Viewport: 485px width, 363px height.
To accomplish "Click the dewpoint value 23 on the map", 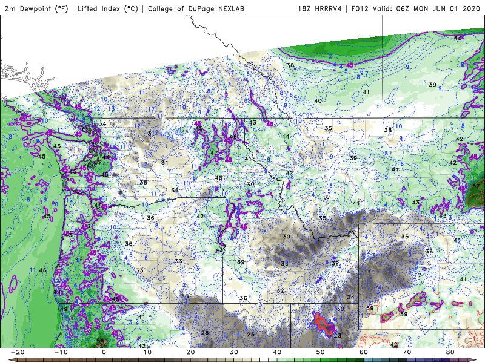I will tap(338, 336).
